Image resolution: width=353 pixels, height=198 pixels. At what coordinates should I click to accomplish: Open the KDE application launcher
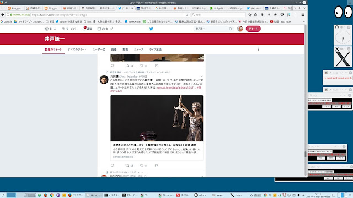[x=3, y=195]
